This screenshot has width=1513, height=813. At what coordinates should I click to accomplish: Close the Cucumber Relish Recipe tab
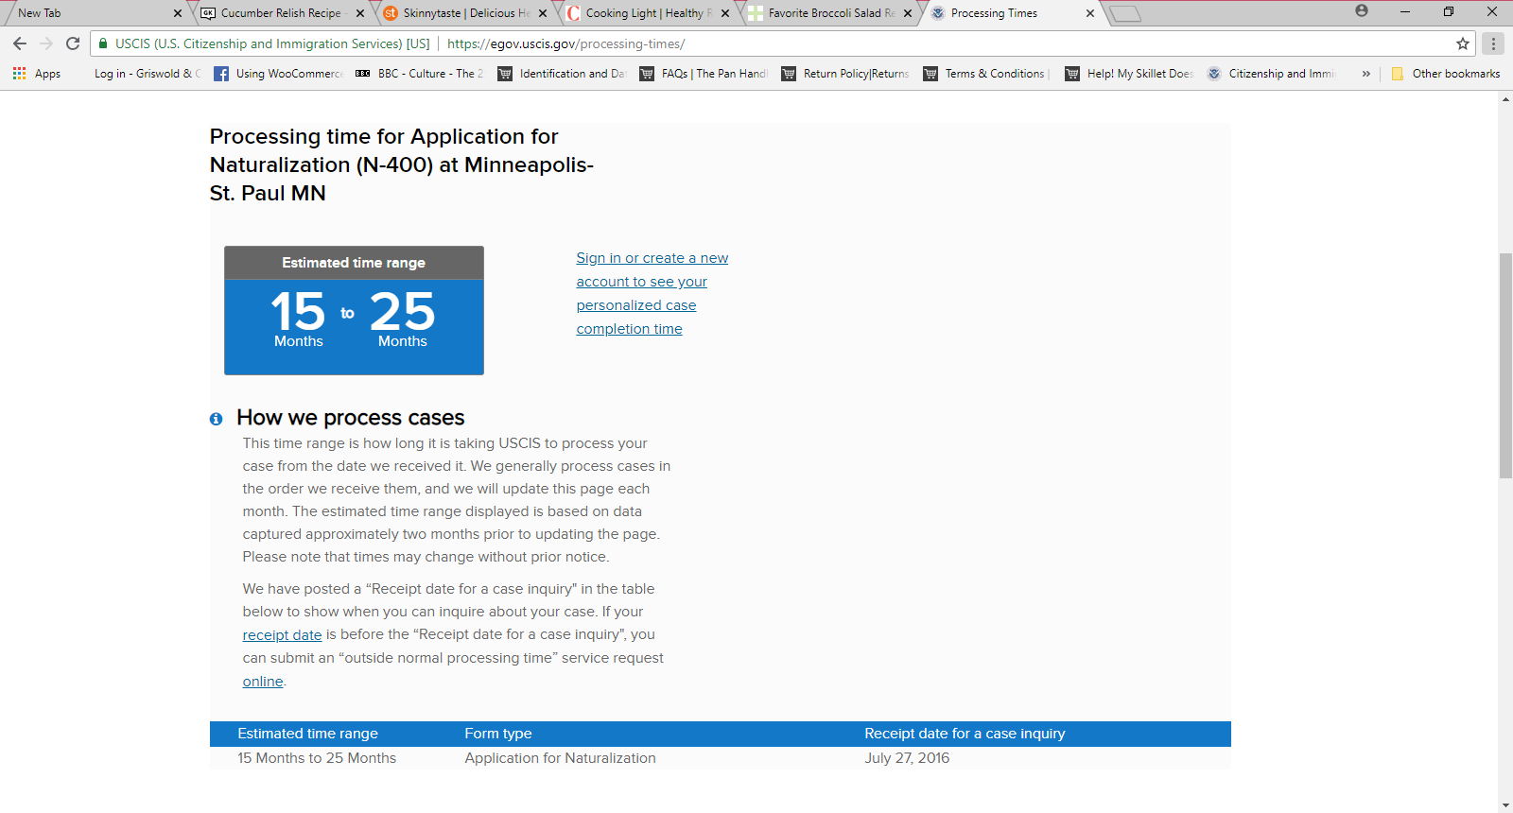[360, 13]
